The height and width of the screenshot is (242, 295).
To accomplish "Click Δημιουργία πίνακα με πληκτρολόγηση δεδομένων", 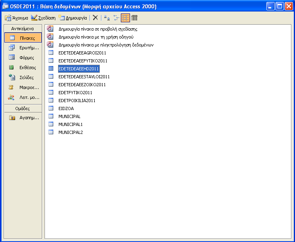I will tap(106, 45).
